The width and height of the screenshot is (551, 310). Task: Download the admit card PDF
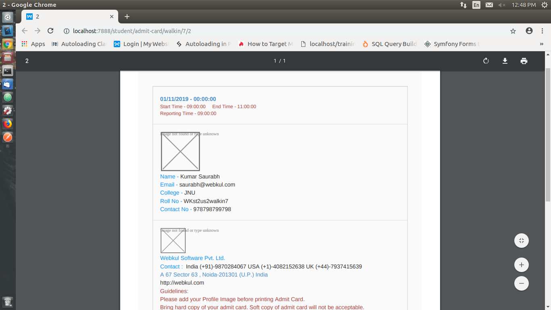[505, 61]
